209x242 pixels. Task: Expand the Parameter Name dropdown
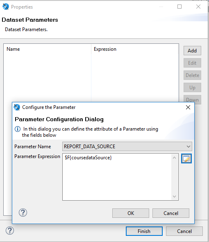click(x=188, y=146)
